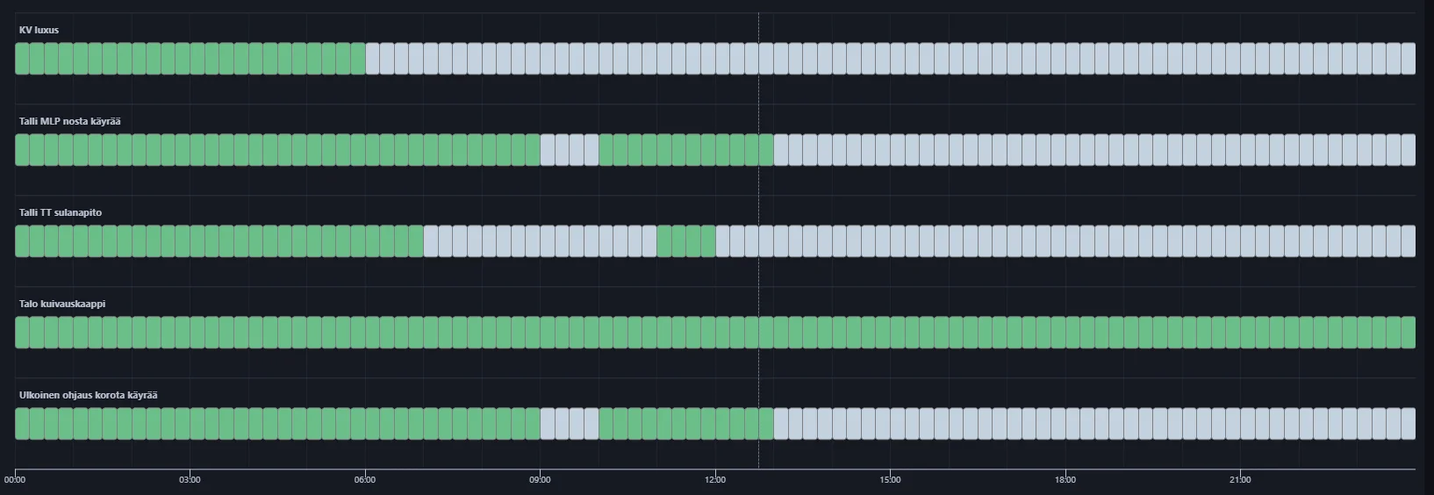Click the 18:00 time axis label

point(1065,480)
